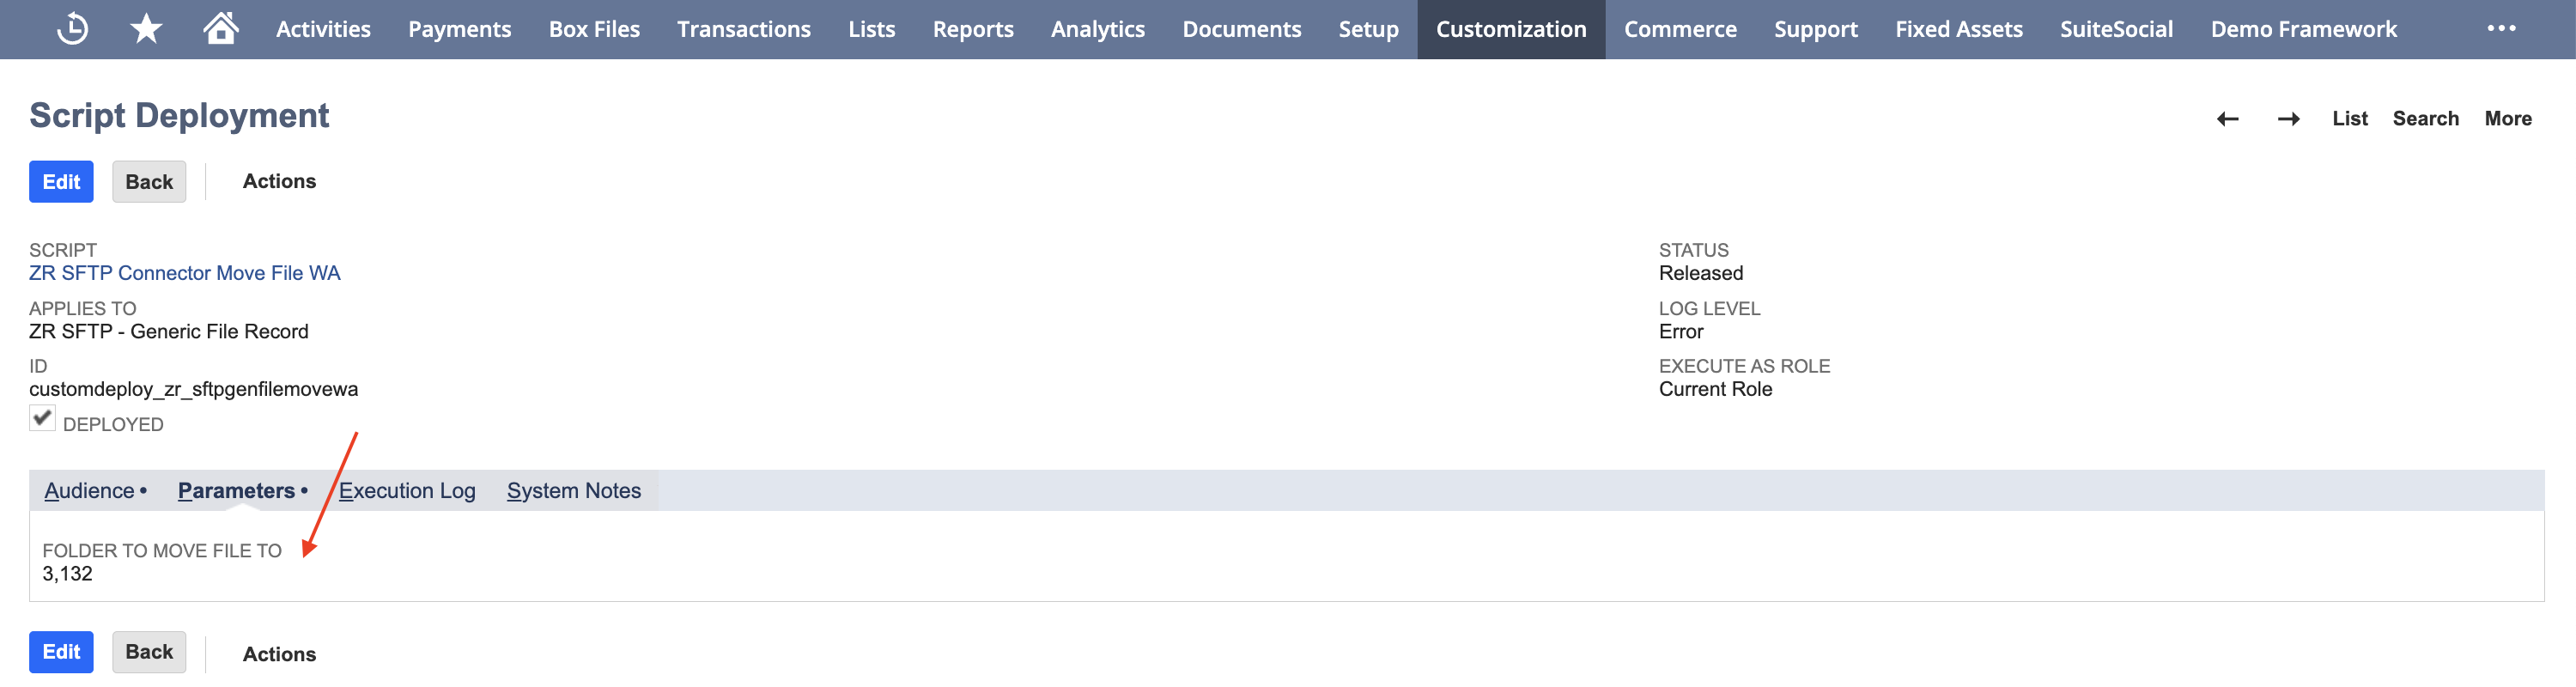Click the log level value Error
2576x687 pixels.
[x=1681, y=332]
